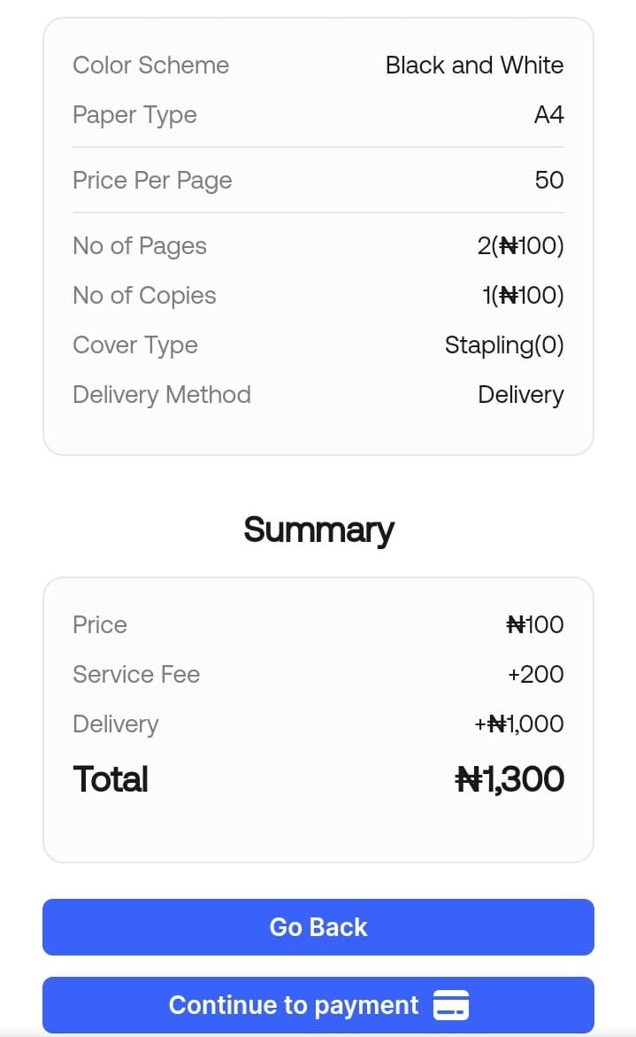636x1037 pixels.
Task: Click the Summary heading
Action: tap(318, 530)
